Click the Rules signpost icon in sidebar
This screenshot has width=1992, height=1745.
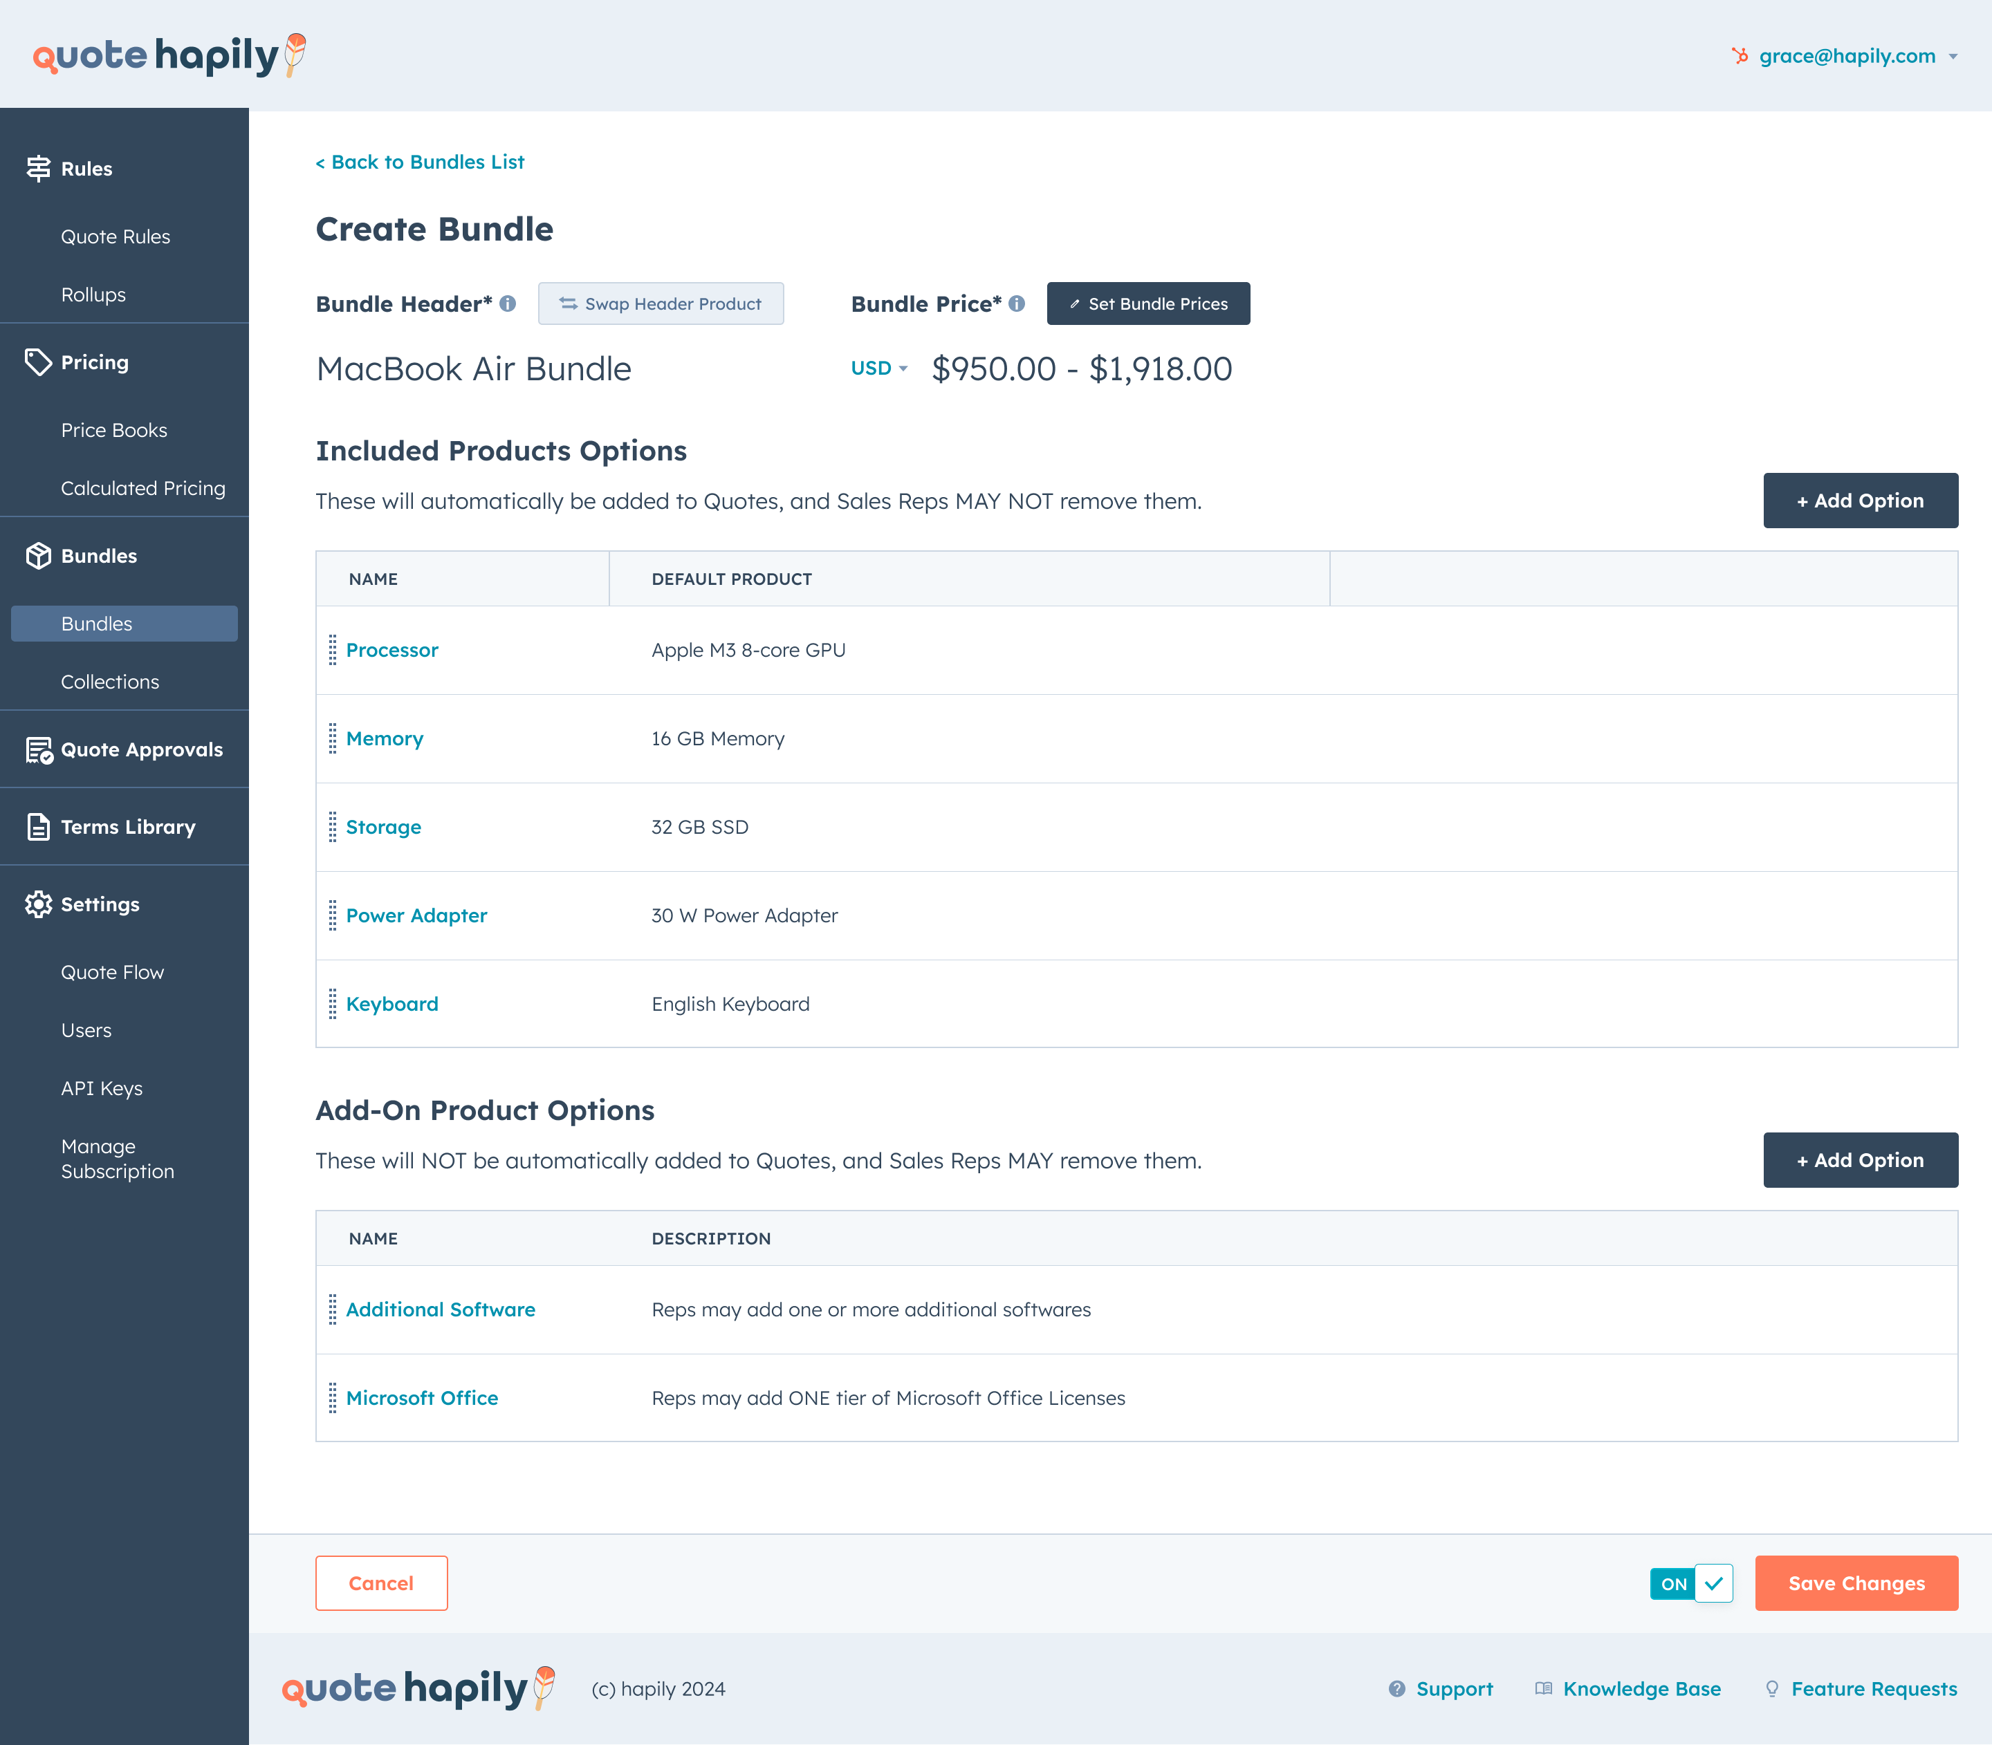[38, 169]
